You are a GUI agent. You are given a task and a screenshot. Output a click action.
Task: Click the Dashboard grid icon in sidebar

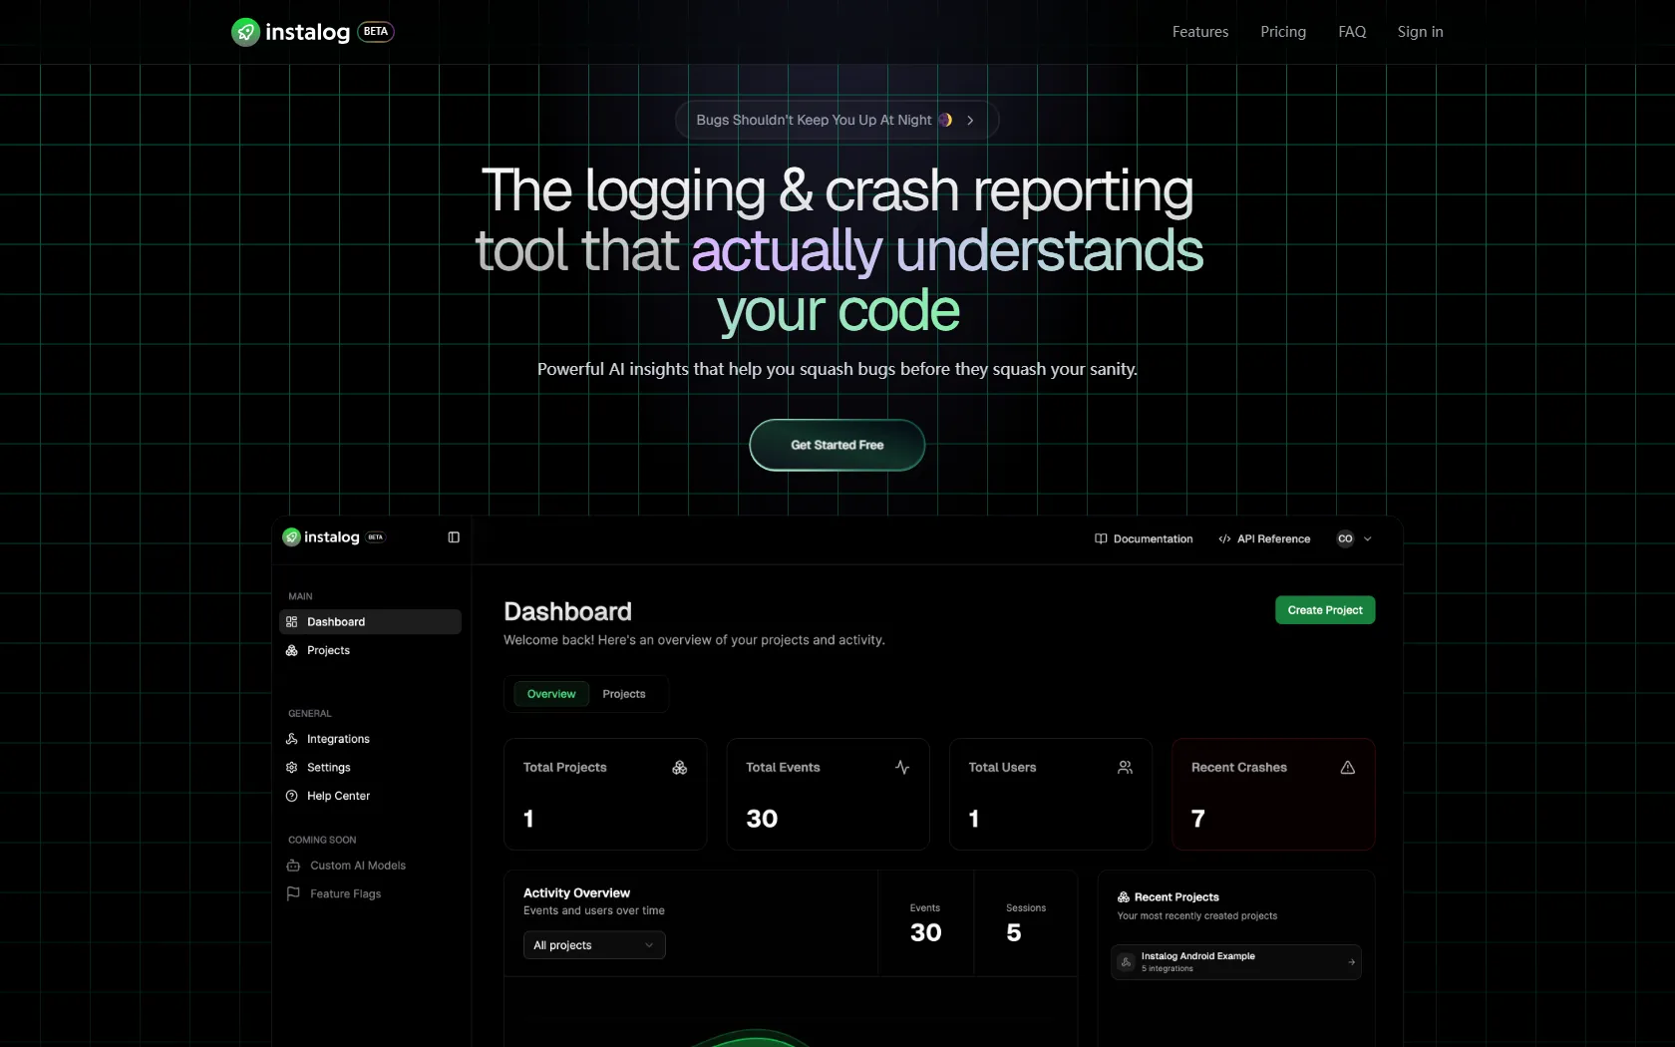click(x=292, y=621)
